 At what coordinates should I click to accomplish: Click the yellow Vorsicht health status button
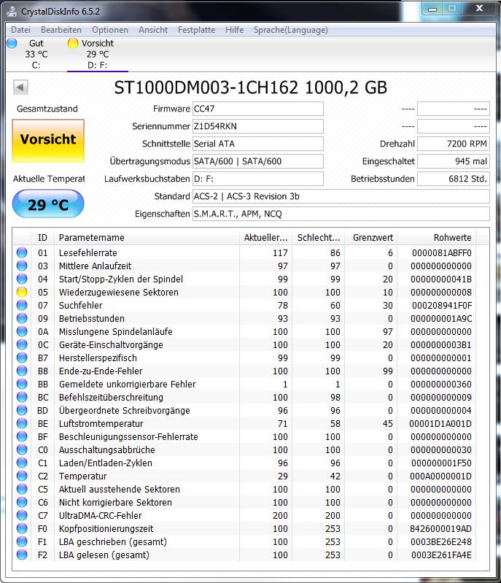[48, 141]
